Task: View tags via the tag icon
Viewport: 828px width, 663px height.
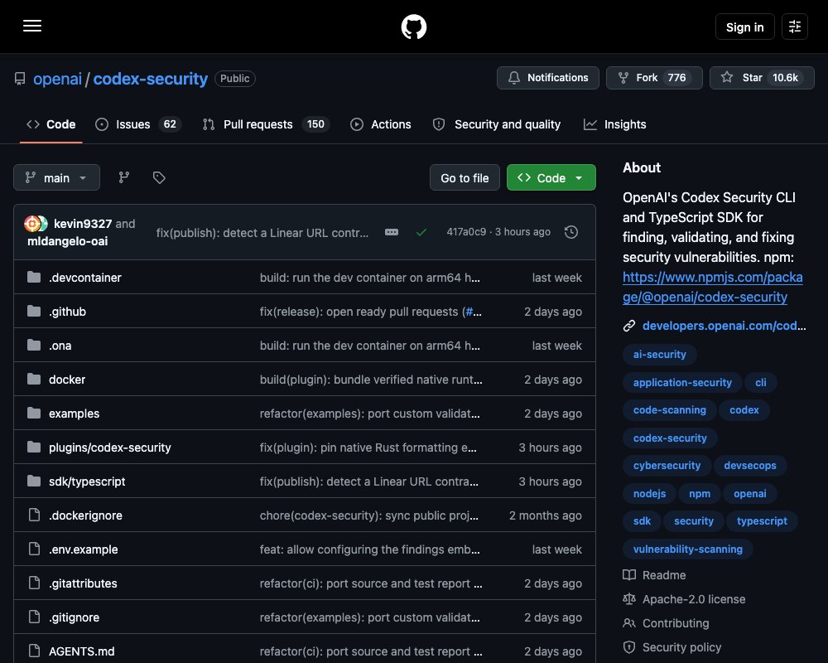Action: click(x=159, y=177)
